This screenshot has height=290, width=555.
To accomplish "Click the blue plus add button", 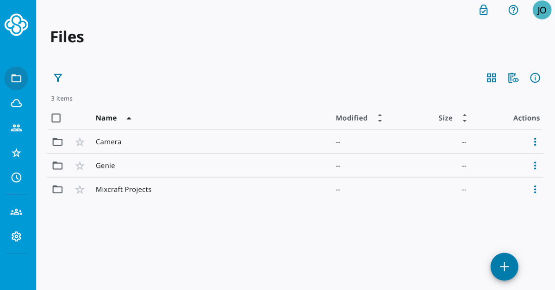I will coord(504,266).
